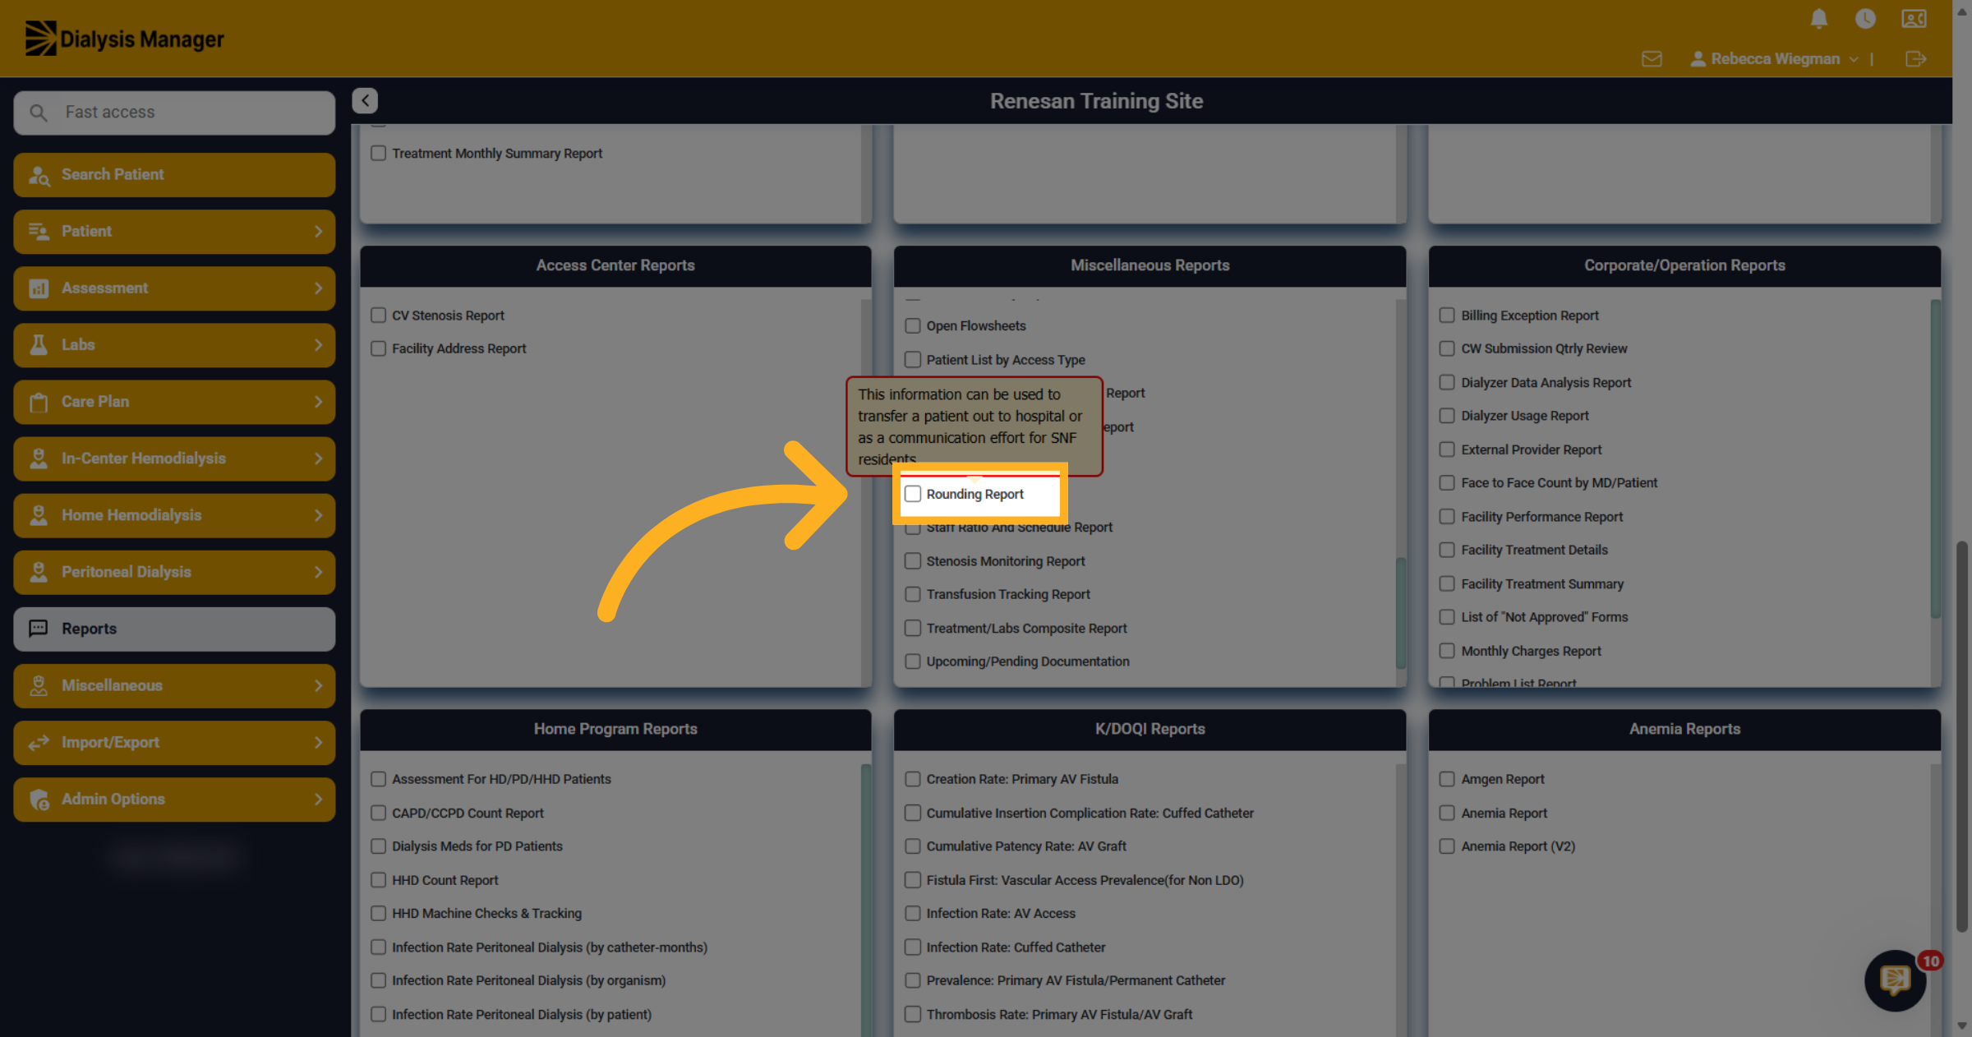Select the Assessment menu item
This screenshot has width=1972, height=1037.
174,288
